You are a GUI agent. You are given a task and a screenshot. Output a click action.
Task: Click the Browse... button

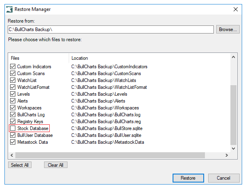coord(228,29)
